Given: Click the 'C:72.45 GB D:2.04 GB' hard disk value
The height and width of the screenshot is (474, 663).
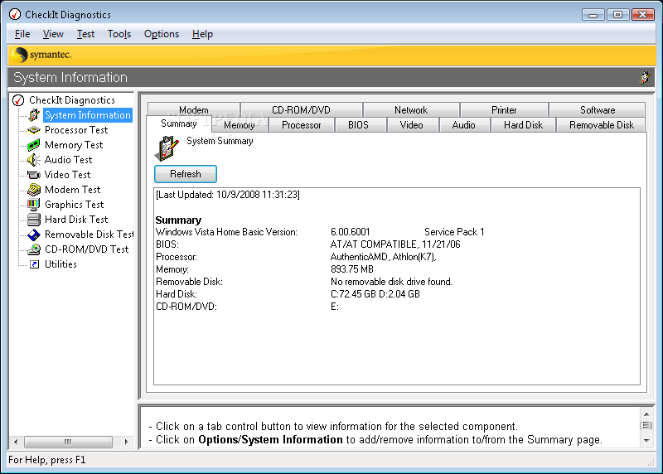Looking at the screenshot, I should tap(375, 294).
